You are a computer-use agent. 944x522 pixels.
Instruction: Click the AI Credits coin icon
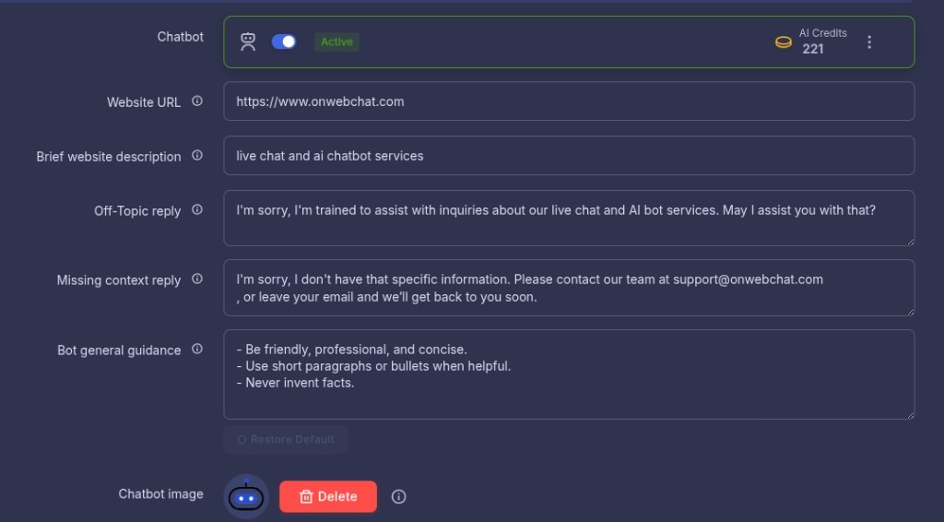[784, 42]
